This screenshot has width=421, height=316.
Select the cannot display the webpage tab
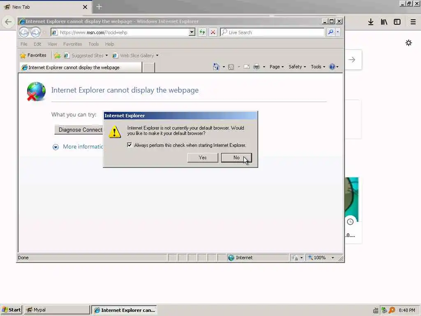(x=81, y=67)
